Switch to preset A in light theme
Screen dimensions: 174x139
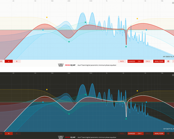pyautogui.click(x=9, y=61)
